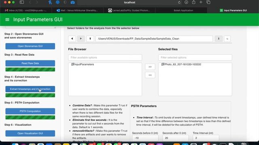Show tab overview icon in Safari
Viewport: 259px width, 145px height.
(208, 2)
